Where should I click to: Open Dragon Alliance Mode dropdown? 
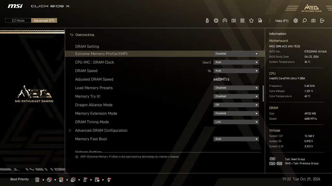[x=236, y=105]
